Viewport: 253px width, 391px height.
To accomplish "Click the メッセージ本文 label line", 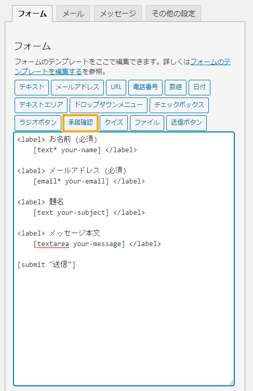I will tap(59, 233).
